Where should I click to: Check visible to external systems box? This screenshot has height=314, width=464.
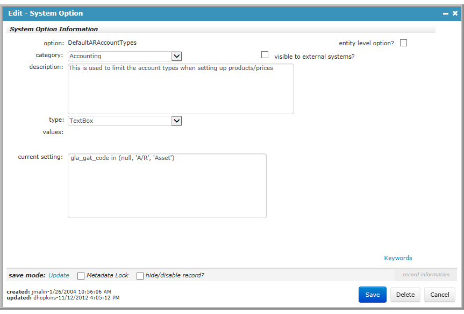[265, 55]
